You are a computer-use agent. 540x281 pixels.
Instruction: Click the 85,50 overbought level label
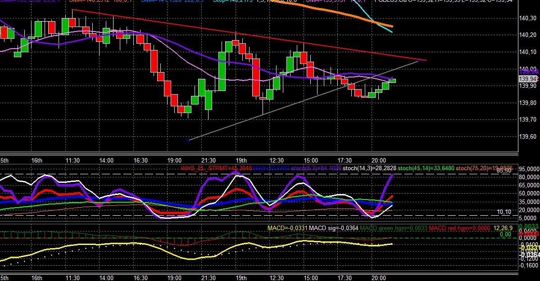pyautogui.click(x=504, y=171)
